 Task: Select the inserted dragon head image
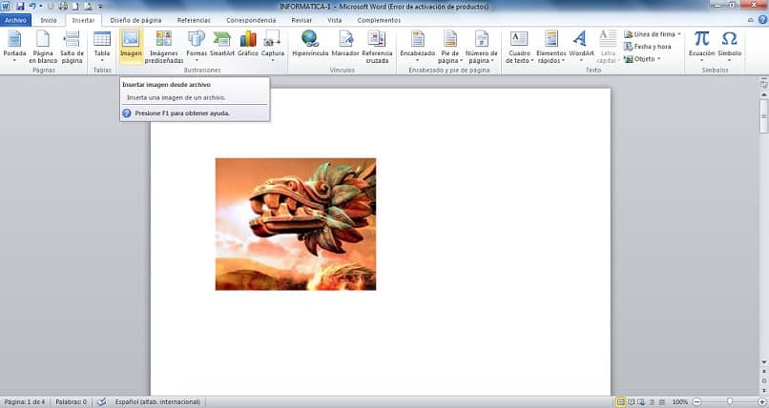point(296,224)
